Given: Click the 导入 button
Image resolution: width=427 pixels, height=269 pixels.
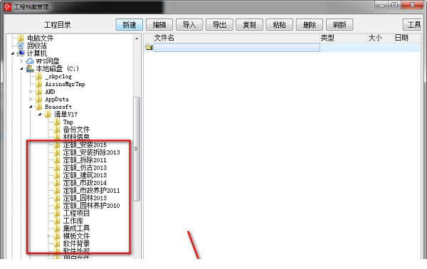Looking at the screenshot, I should pyautogui.click(x=189, y=25).
